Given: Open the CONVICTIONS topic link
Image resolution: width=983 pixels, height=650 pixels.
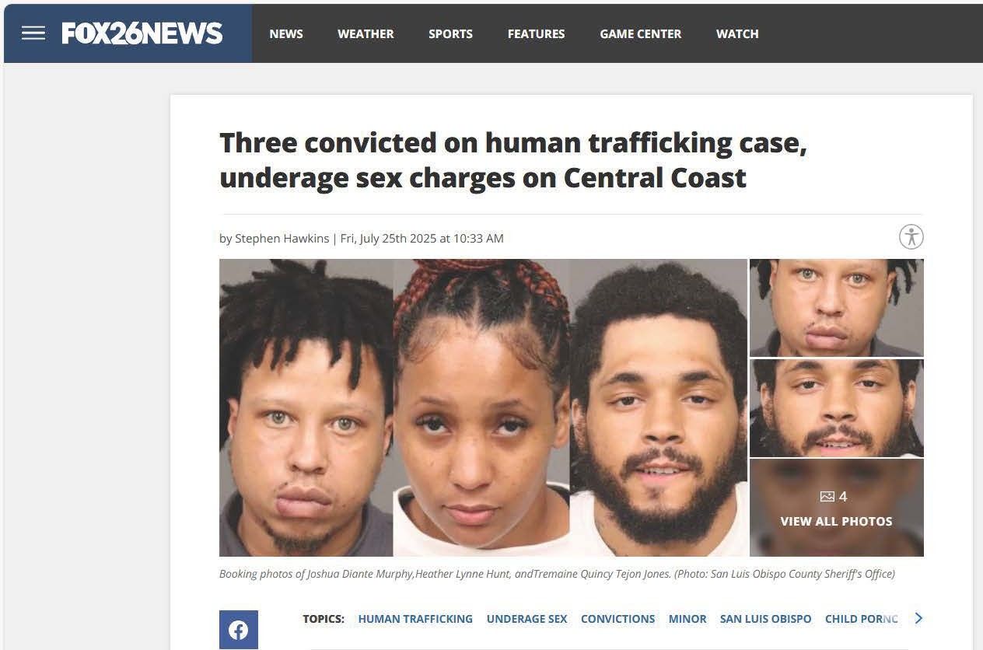Looking at the screenshot, I should (x=618, y=619).
